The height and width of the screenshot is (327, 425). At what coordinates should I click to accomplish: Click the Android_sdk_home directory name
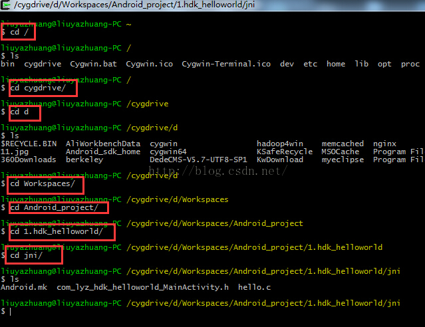coord(103,152)
